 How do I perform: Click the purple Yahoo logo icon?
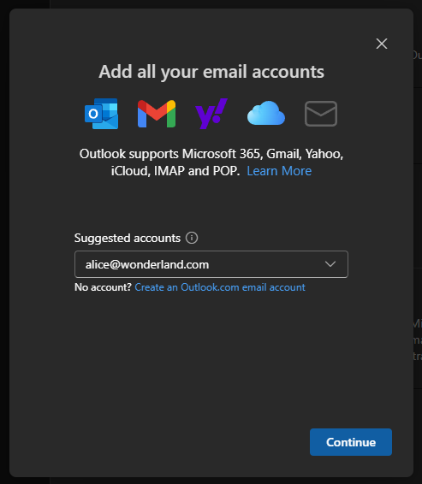coord(211,114)
